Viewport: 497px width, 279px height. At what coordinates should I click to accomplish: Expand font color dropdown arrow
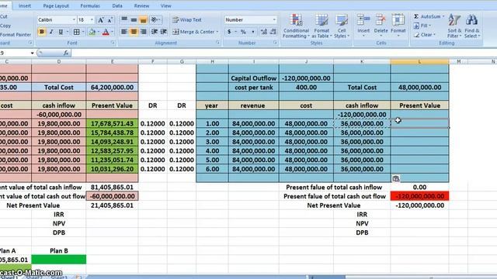(112, 32)
